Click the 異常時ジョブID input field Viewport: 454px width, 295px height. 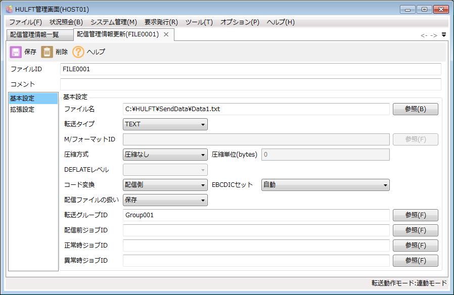256,261
